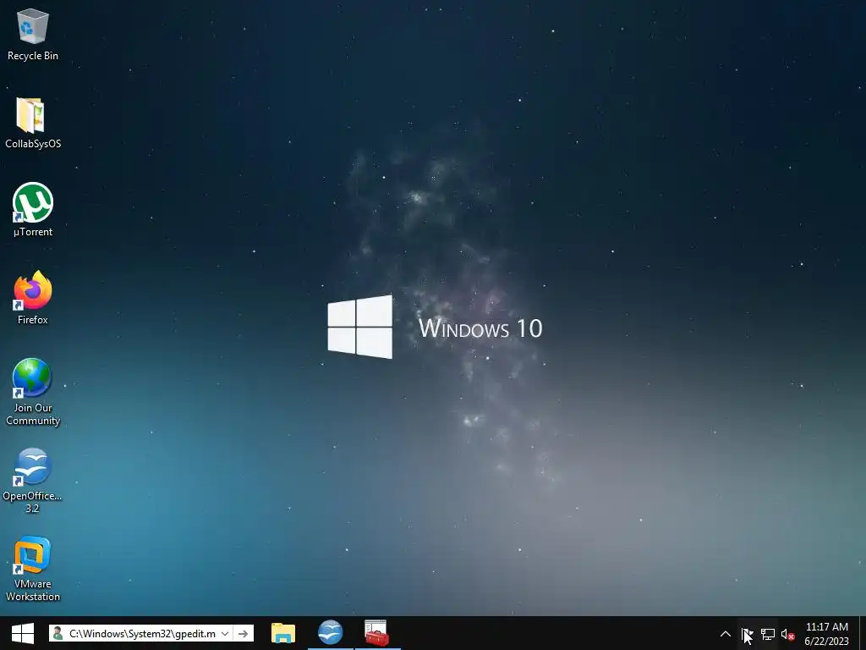The height and width of the screenshot is (650, 866).
Task: Open File Explorer from the taskbar
Action: click(x=283, y=633)
